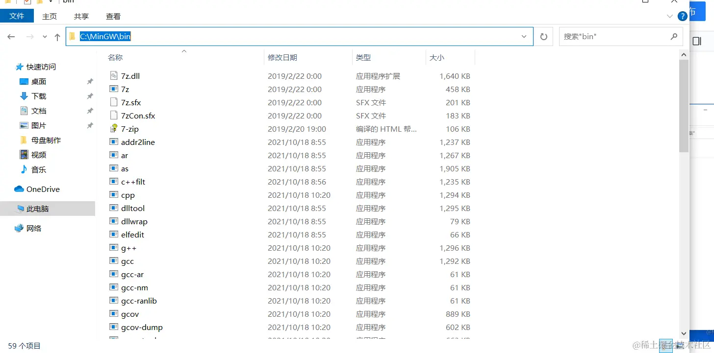Select the file name dllwrap

click(134, 221)
